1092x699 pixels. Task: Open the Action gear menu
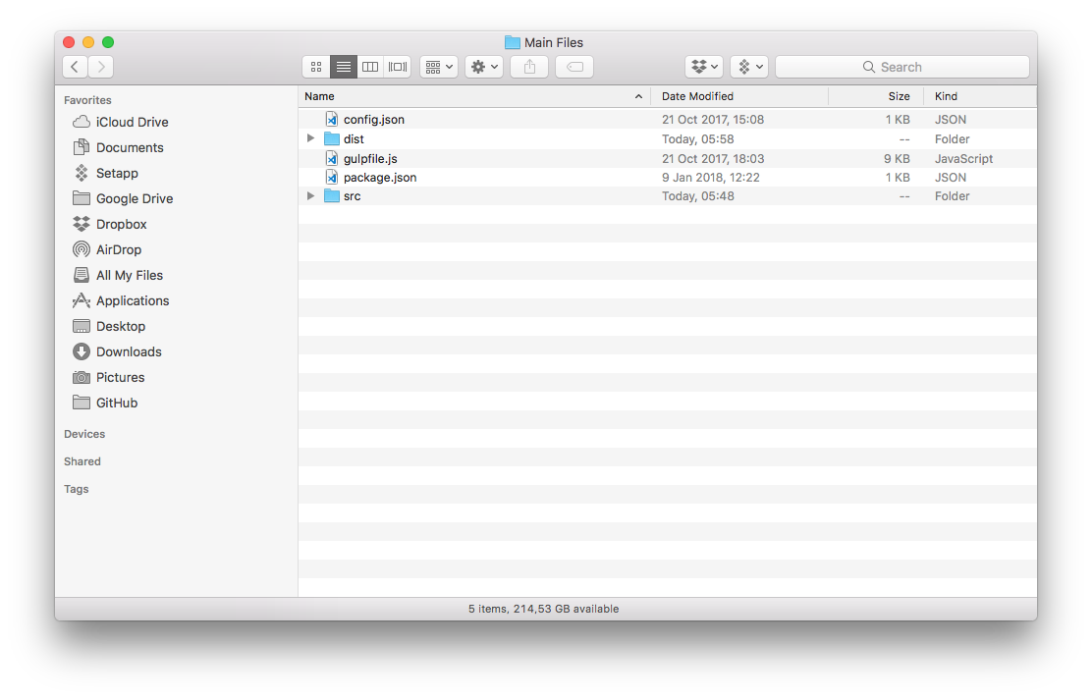click(x=484, y=67)
